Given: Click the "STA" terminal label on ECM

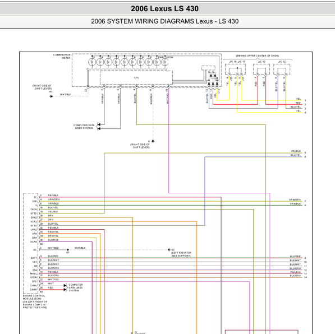Looking at the screenshot, I should point(35,270).
